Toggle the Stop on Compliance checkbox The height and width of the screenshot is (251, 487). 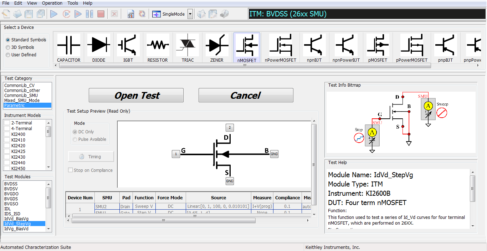click(x=71, y=170)
